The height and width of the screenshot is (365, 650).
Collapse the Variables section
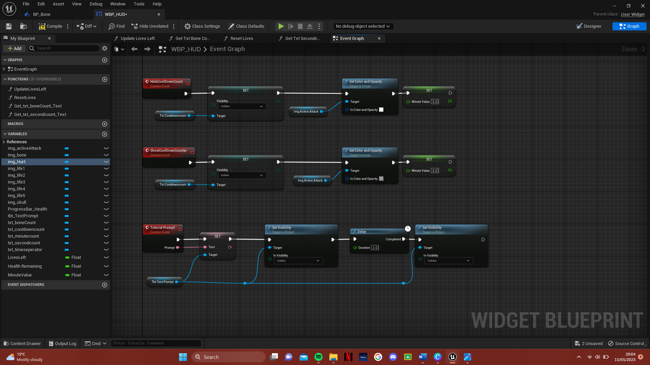click(5, 134)
